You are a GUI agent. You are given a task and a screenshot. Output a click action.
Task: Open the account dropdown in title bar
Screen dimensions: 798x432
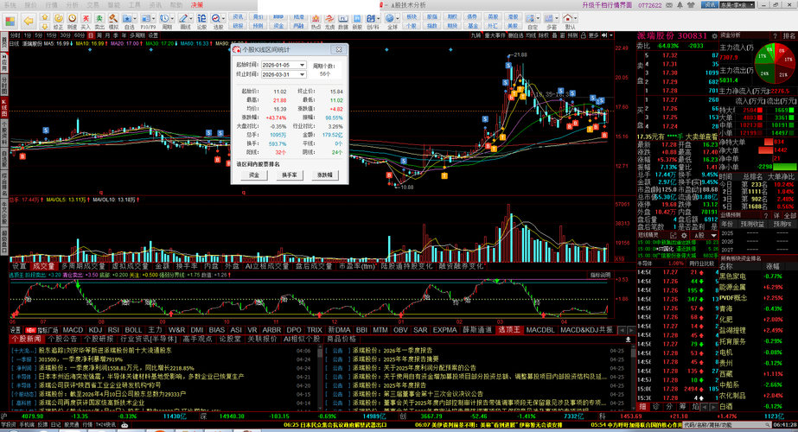click(x=751, y=5)
